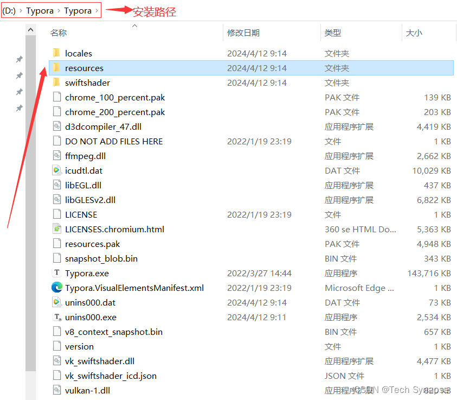Sort files by 大小 column
457x400 pixels.
click(414, 33)
